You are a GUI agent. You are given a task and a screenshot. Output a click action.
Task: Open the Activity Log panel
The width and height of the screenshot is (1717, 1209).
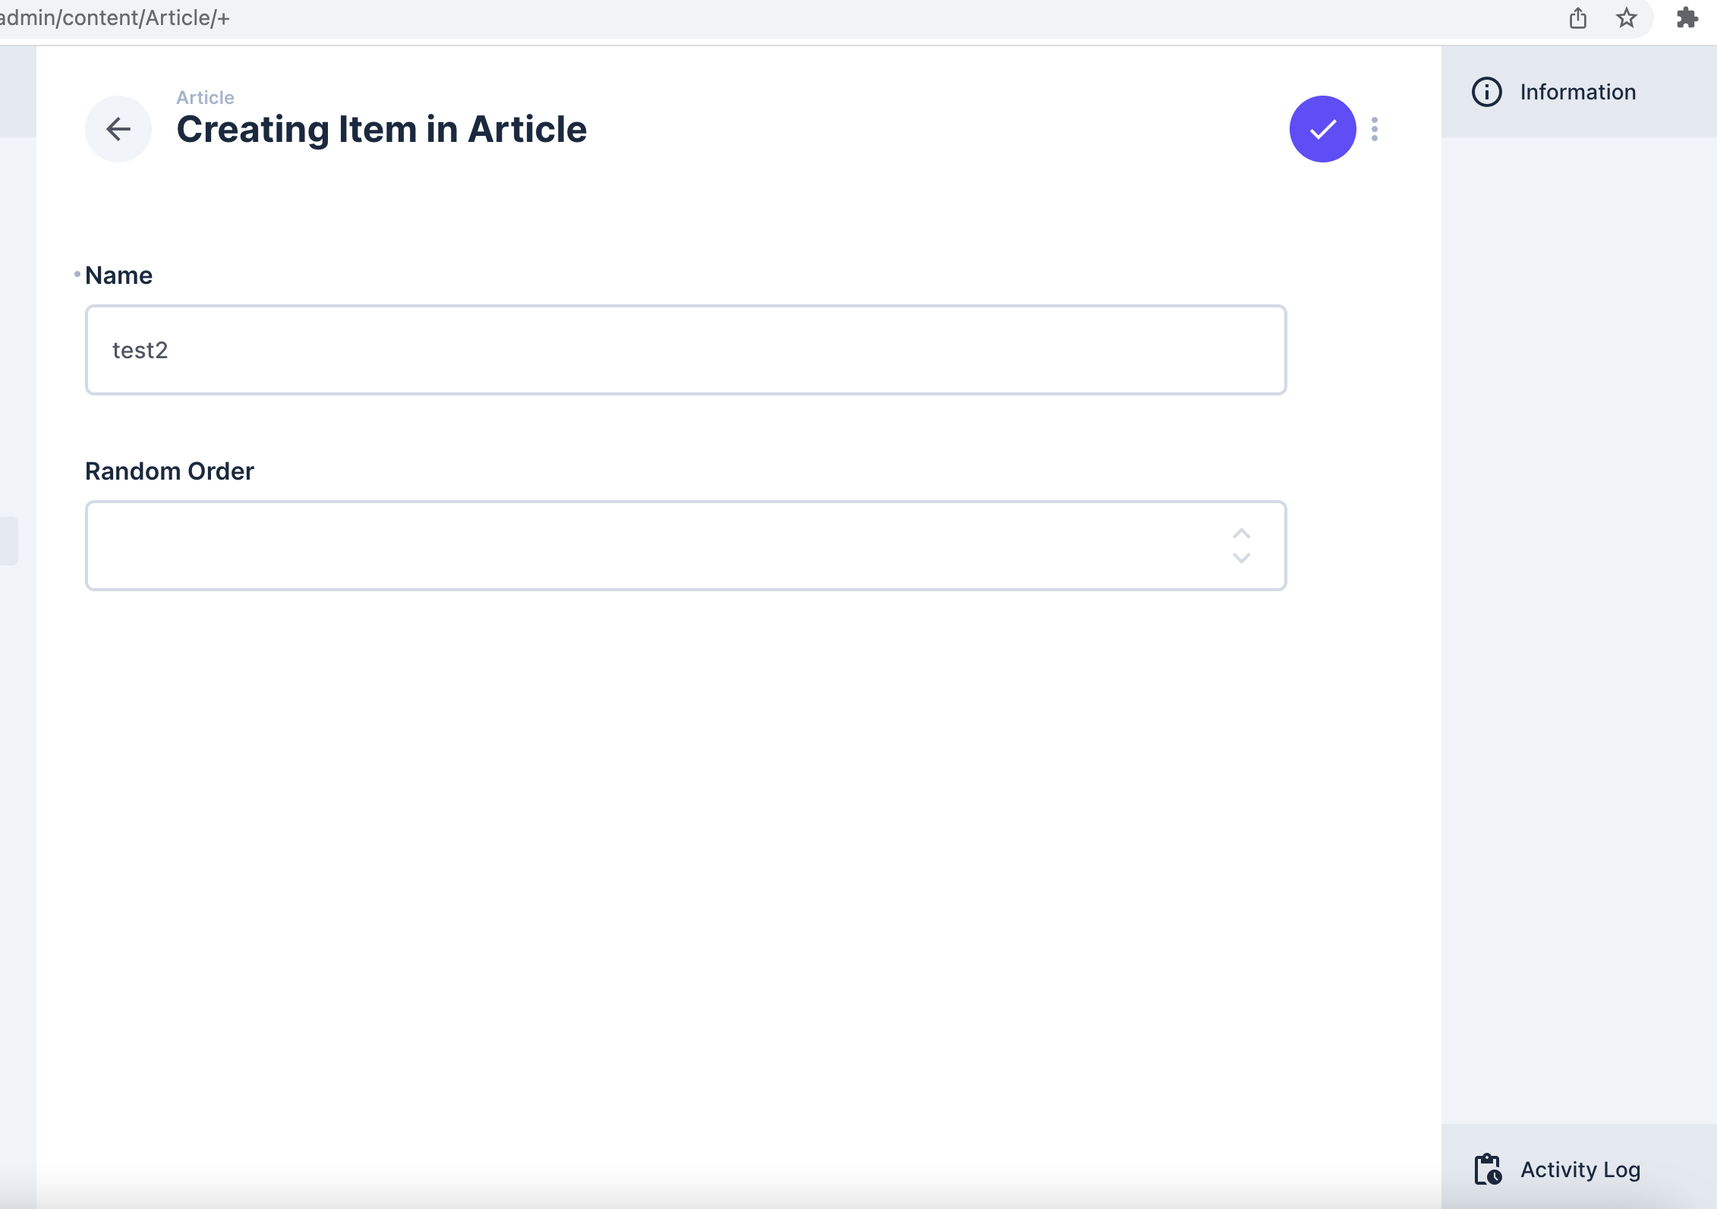pos(1556,1169)
